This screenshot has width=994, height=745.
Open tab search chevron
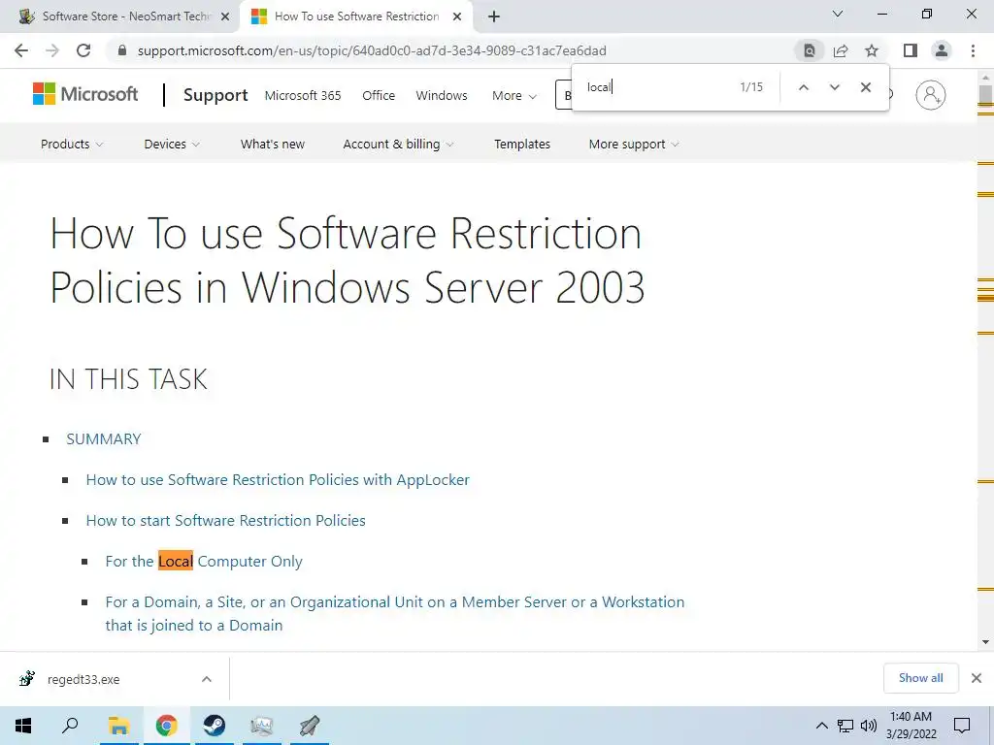838,14
